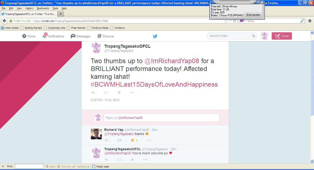Viewport: 314px width, 170px height.
Task: Reply to the "You're much welcome po" tweet
Action: [x=106, y=160]
